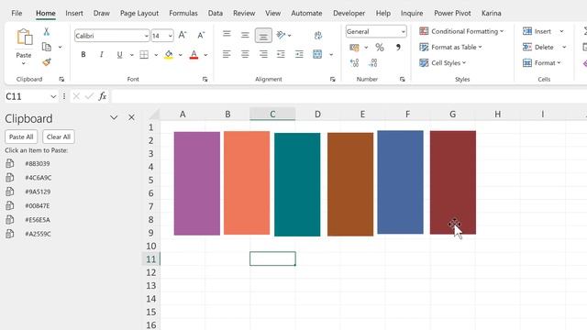587x330 pixels.
Task: Center text horizontally
Action: (245, 54)
